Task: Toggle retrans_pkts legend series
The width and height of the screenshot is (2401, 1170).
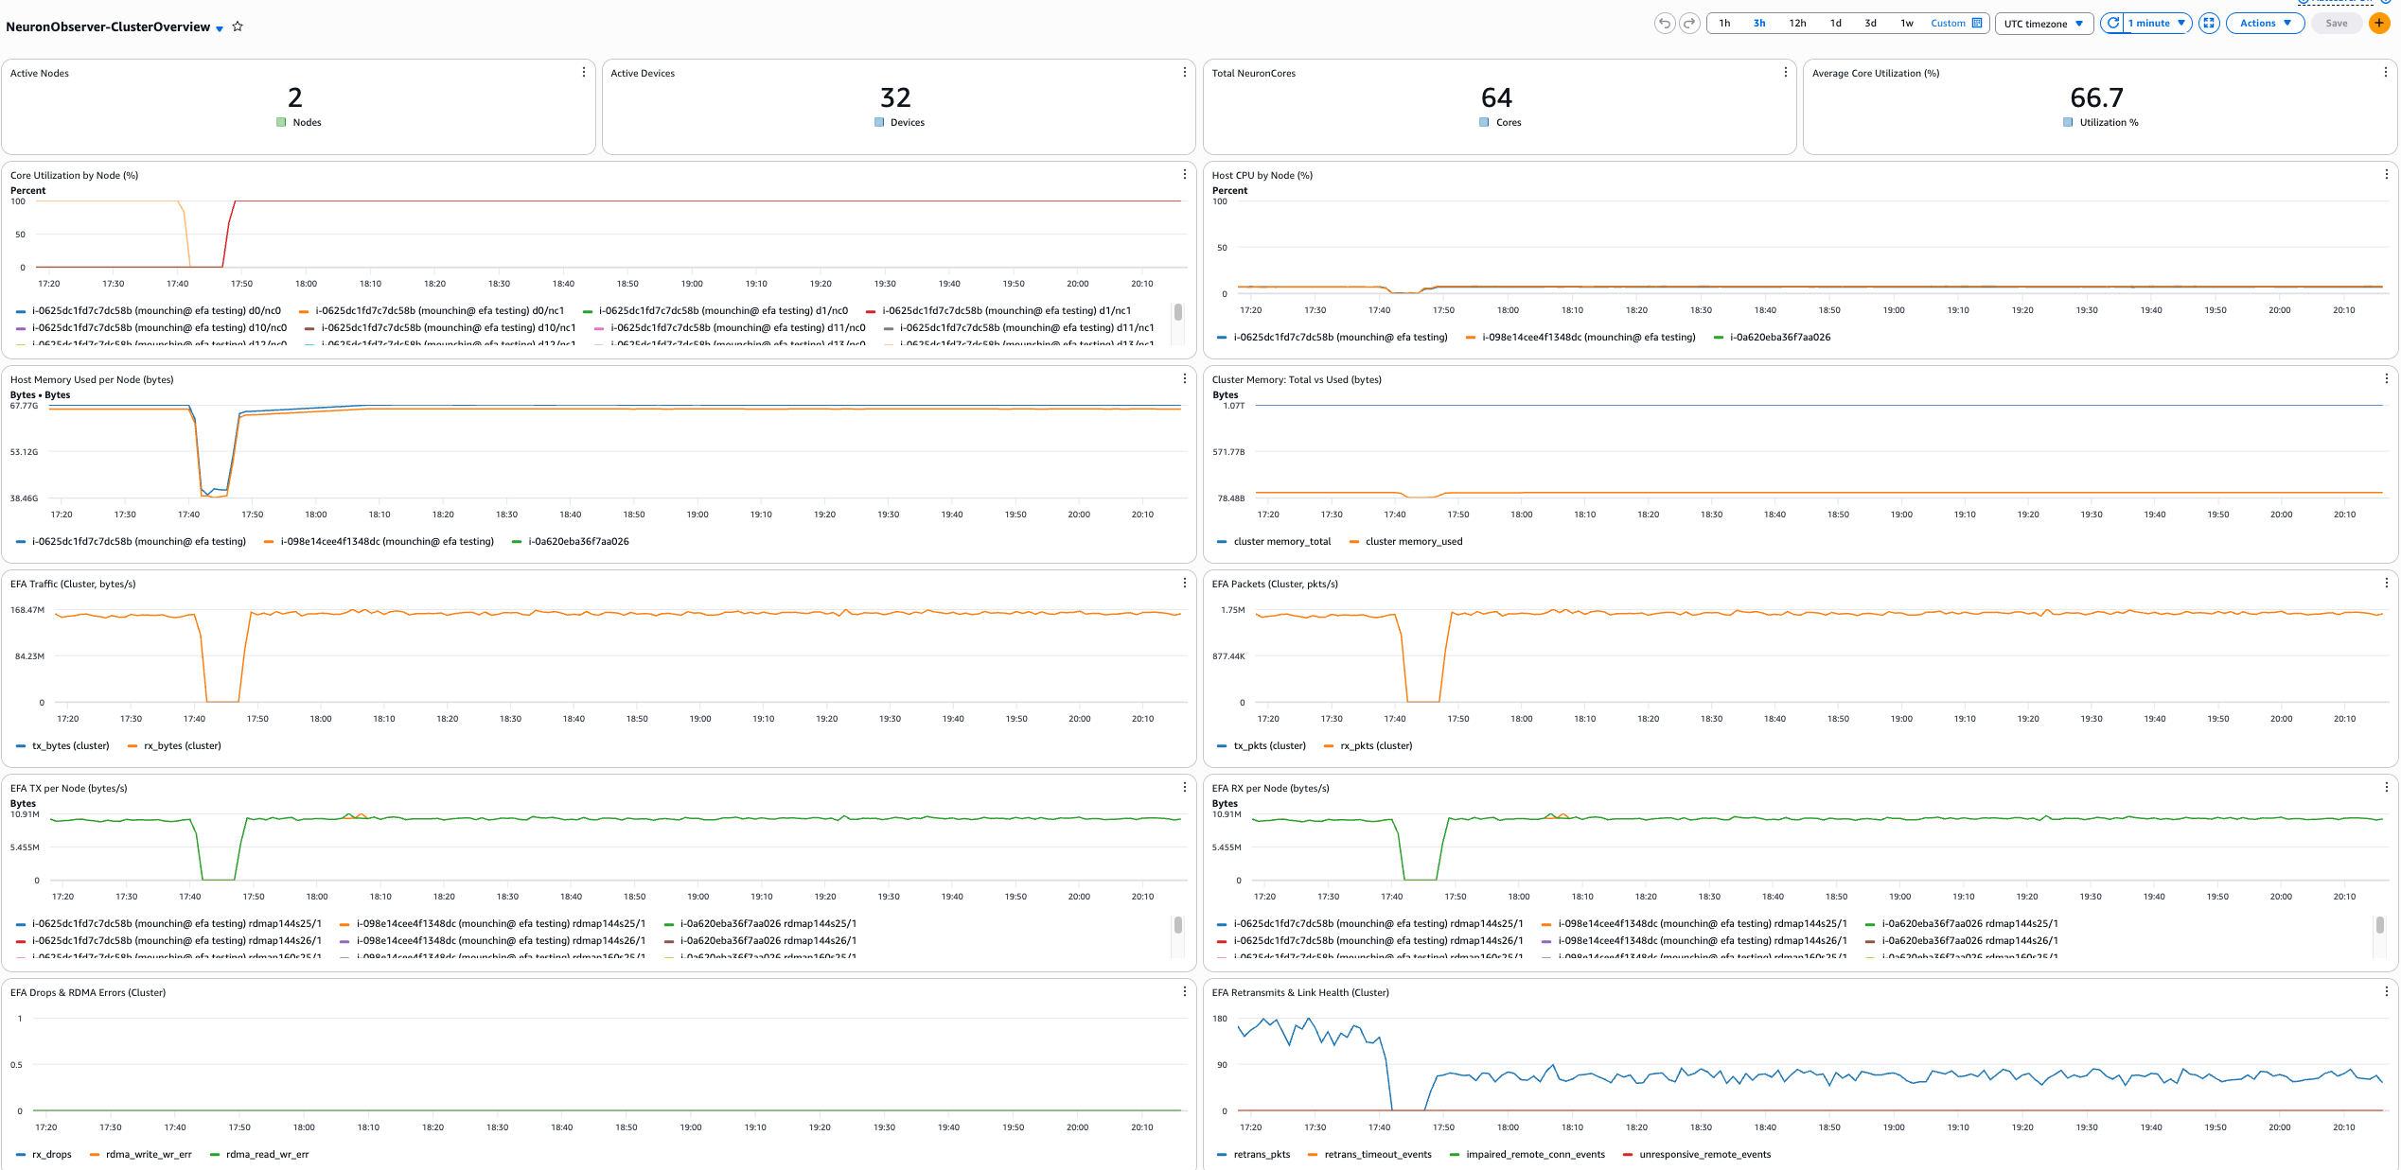Action: (x=1254, y=1155)
